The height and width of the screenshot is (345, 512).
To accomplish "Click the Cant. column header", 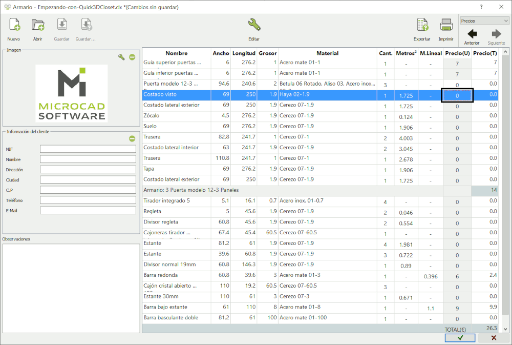I will (x=386, y=53).
